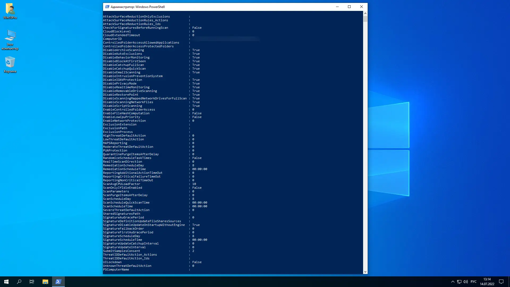Click the PowerShell vertical scrollbar thumb
The width and height of the screenshot is (510, 287).
point(365,19)
